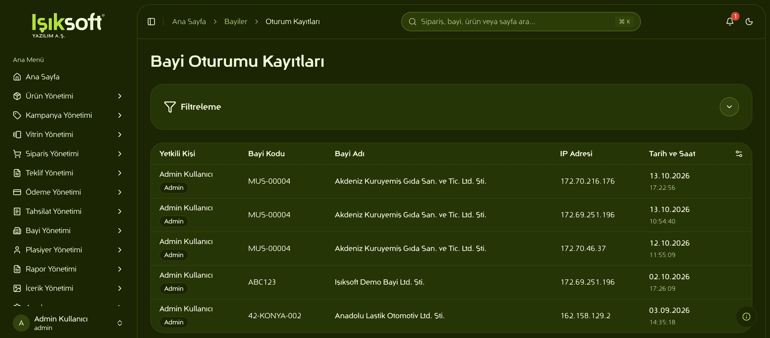Click the Oturum Kayıtları breadcrumb
Viewport: 770px width, 338px height.
coord(293,21)
